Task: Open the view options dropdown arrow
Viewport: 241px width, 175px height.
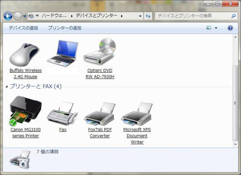Action: 216,28
